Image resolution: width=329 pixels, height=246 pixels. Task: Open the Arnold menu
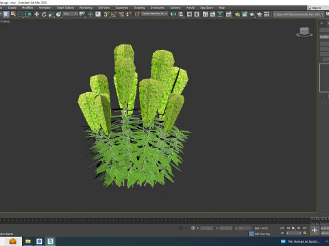(x=191, y=8)
